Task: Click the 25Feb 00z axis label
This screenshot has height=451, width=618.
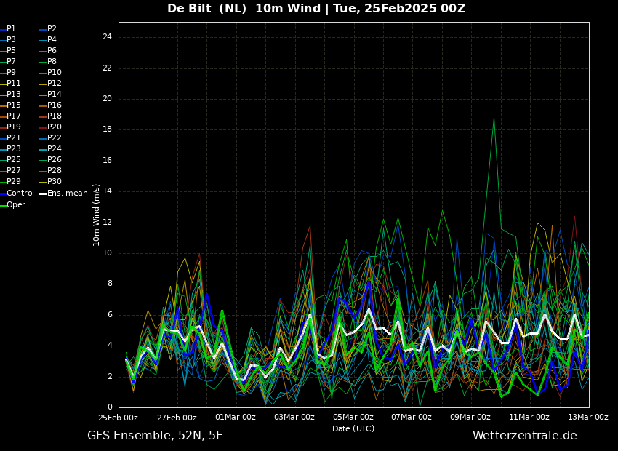Action: (119, 417)
